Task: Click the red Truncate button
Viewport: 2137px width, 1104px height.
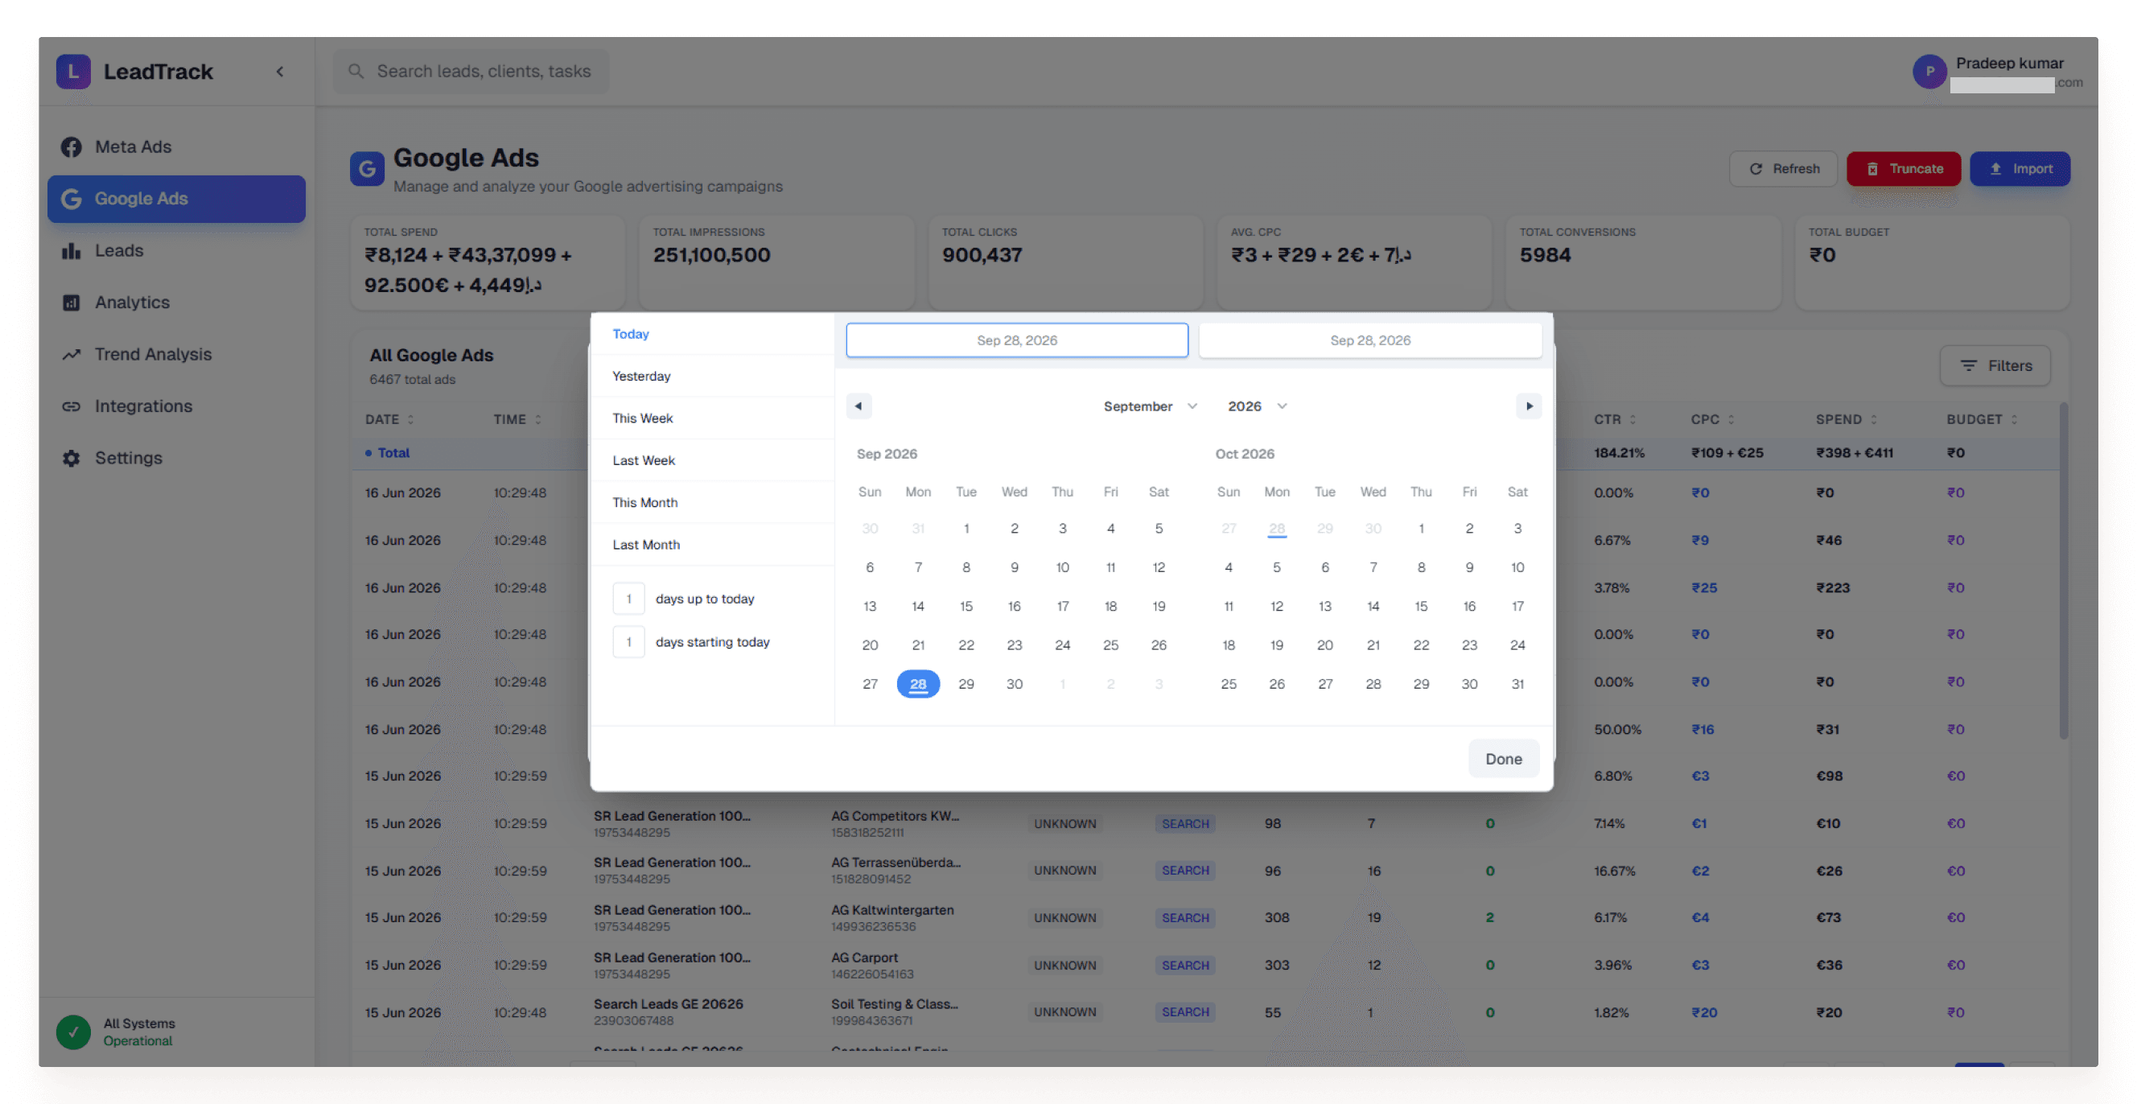Action: coord(1903,169)
